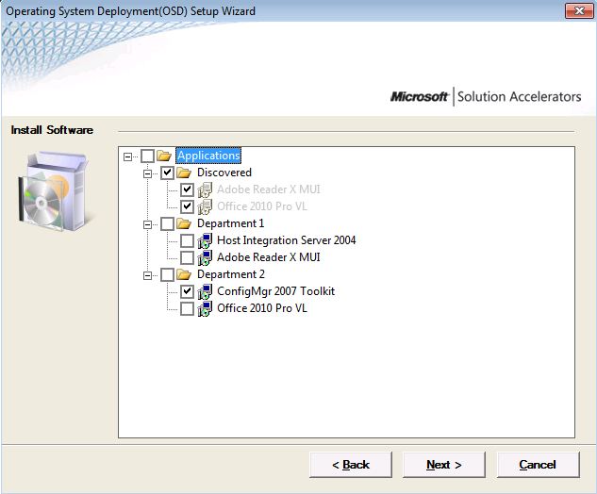Click the Department 2 folder icon
The width and height of the screenshot is (597, 494).
tap(184, 274)
